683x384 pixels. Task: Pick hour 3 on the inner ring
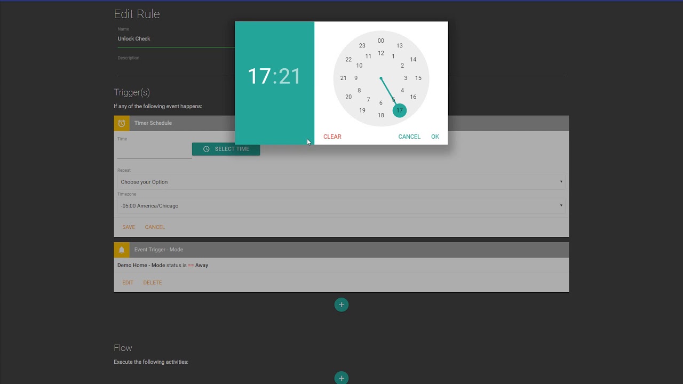[406, 78]
